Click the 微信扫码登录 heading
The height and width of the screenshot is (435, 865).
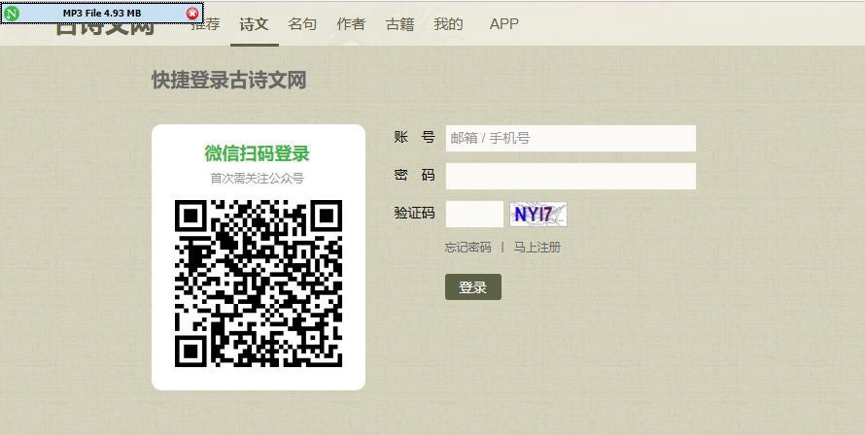click(x=258, y=153)
